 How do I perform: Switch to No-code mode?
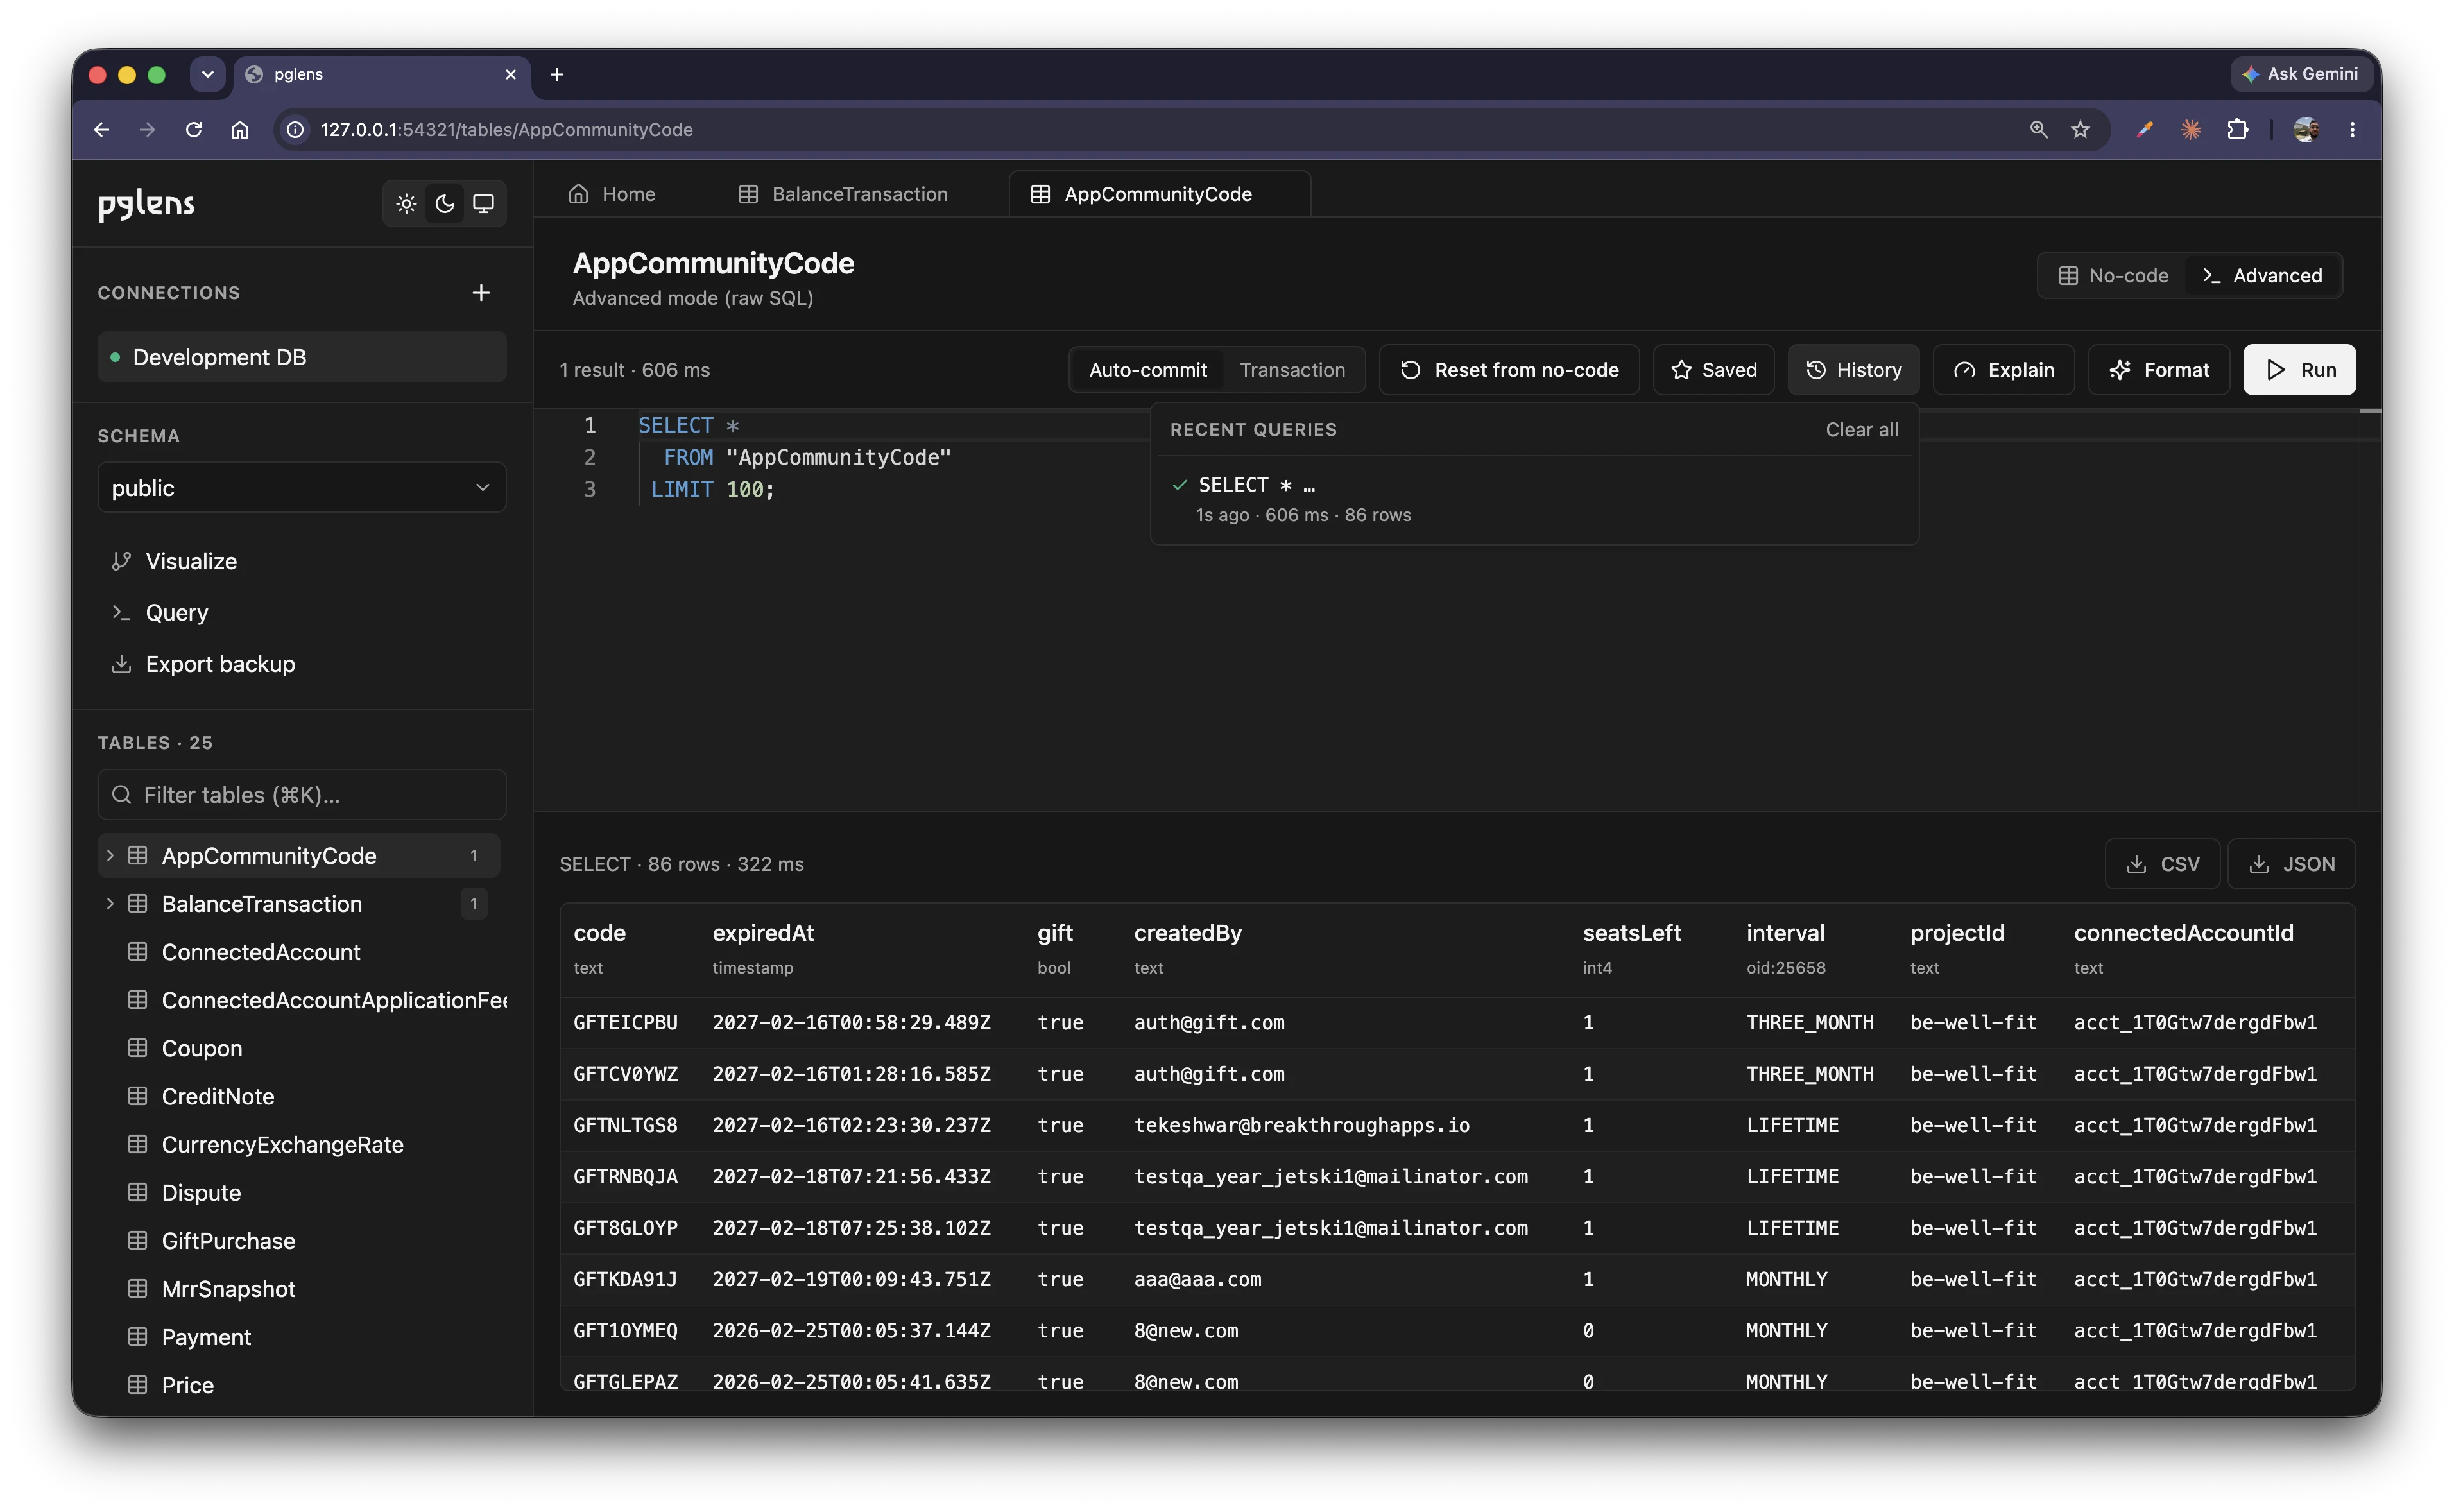(2113, 276)
